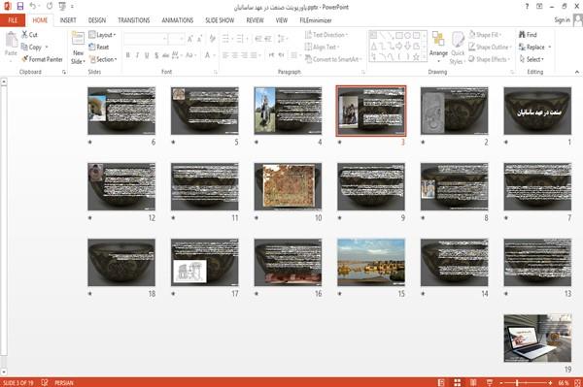The width and height of the screenshot is (583, 387).
Task: Toggle Bold formatting
Action: tap(128, 55)
